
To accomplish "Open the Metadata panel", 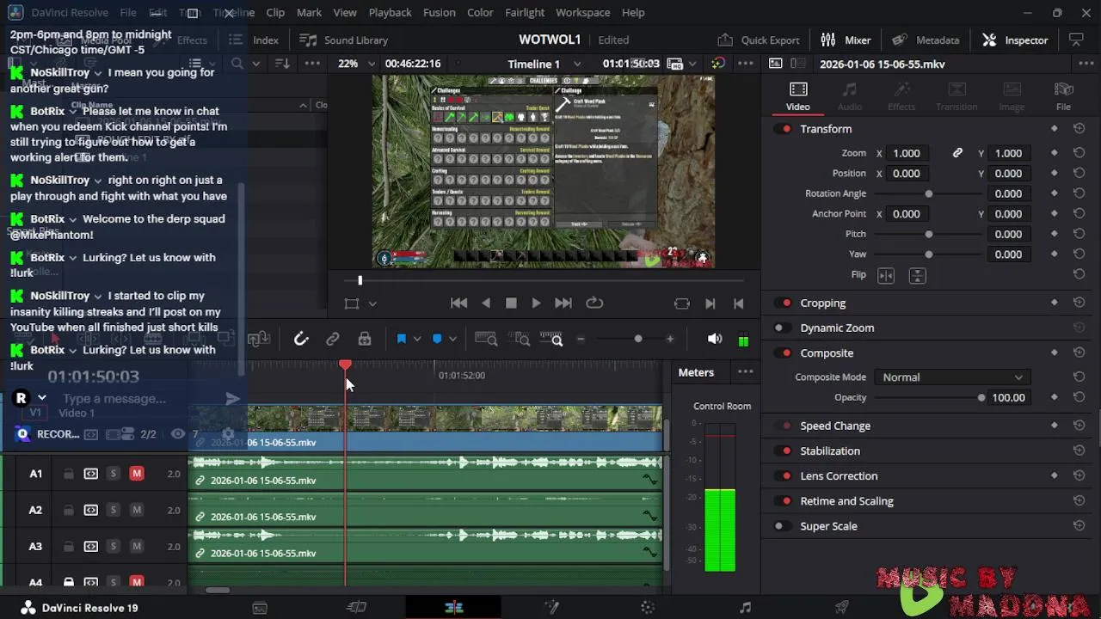I will 926,40.
